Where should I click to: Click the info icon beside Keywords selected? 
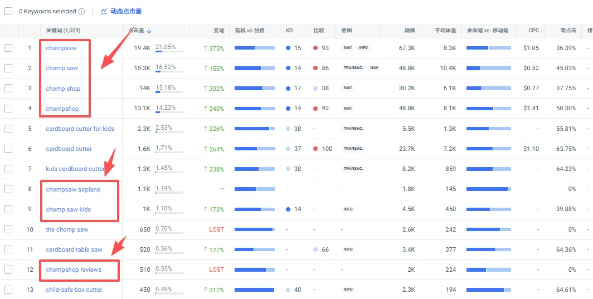[x=81, y=11]
